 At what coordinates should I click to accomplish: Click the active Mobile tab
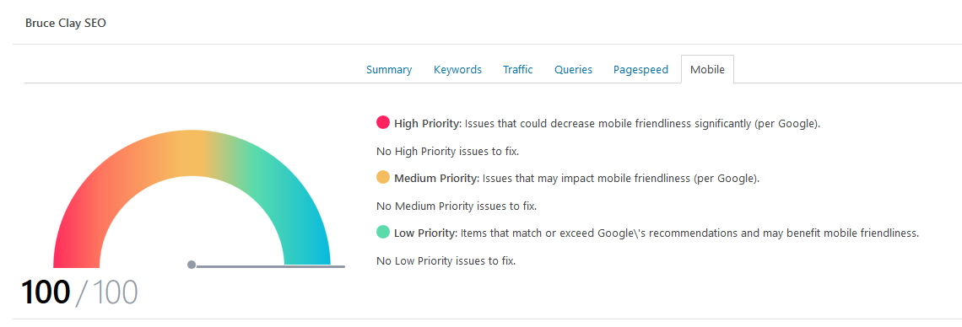[x=707, y=69]
